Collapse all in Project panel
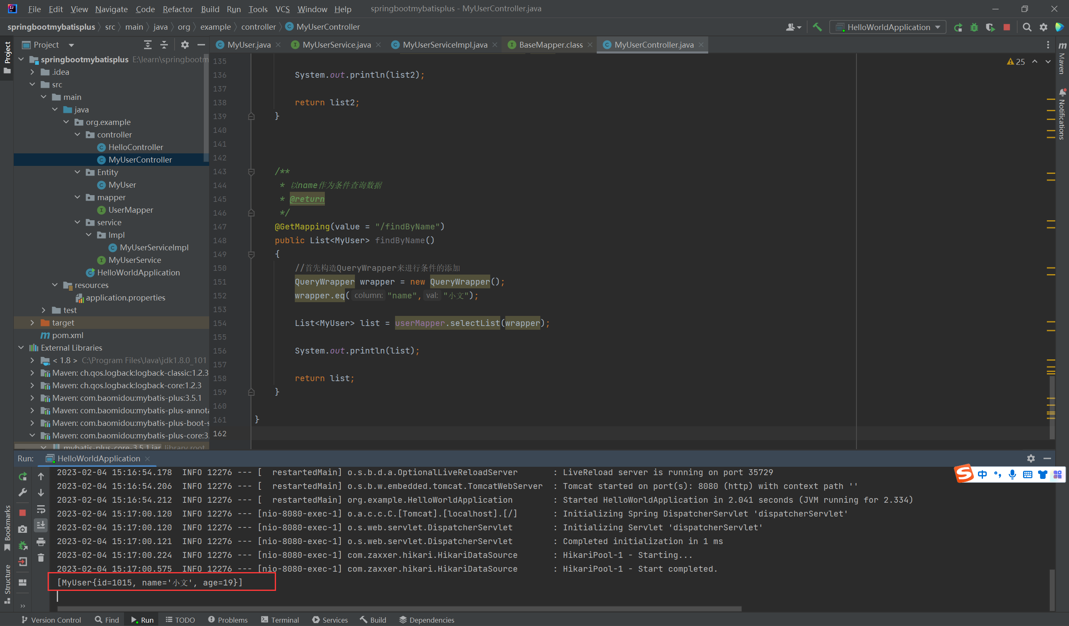Screen dimensions: 1069x626 [x=164, y=45]
